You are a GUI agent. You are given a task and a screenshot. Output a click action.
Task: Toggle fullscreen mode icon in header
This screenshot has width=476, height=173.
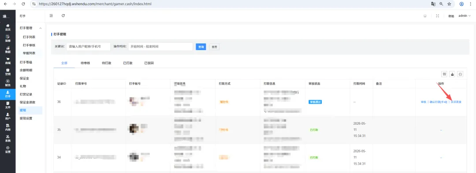point(438,16)
